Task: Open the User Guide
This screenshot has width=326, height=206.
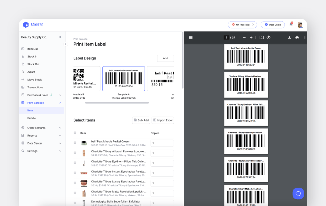Action: click(x=273, y=25)
